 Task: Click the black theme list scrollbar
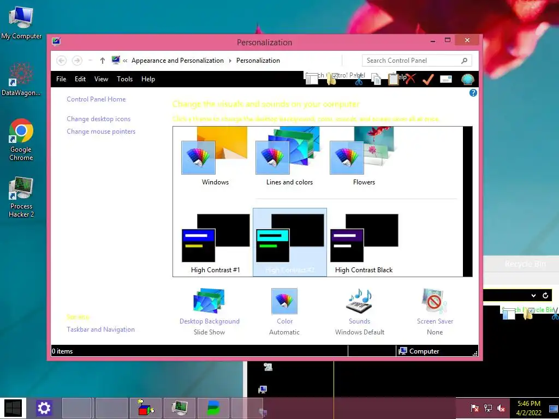467,201
